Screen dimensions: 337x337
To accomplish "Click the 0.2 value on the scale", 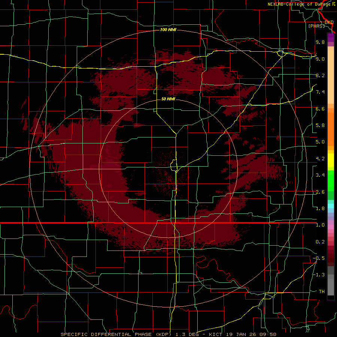I will point(320,242).
